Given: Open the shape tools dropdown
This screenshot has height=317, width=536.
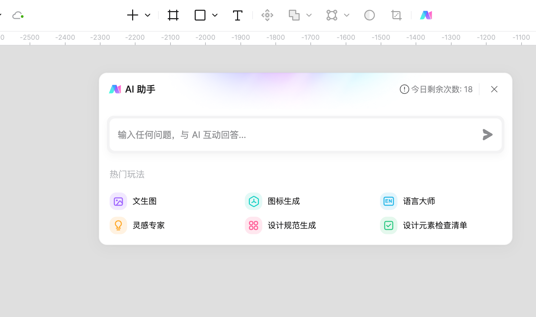Looking at the screenshot, I should click(215, 15).
